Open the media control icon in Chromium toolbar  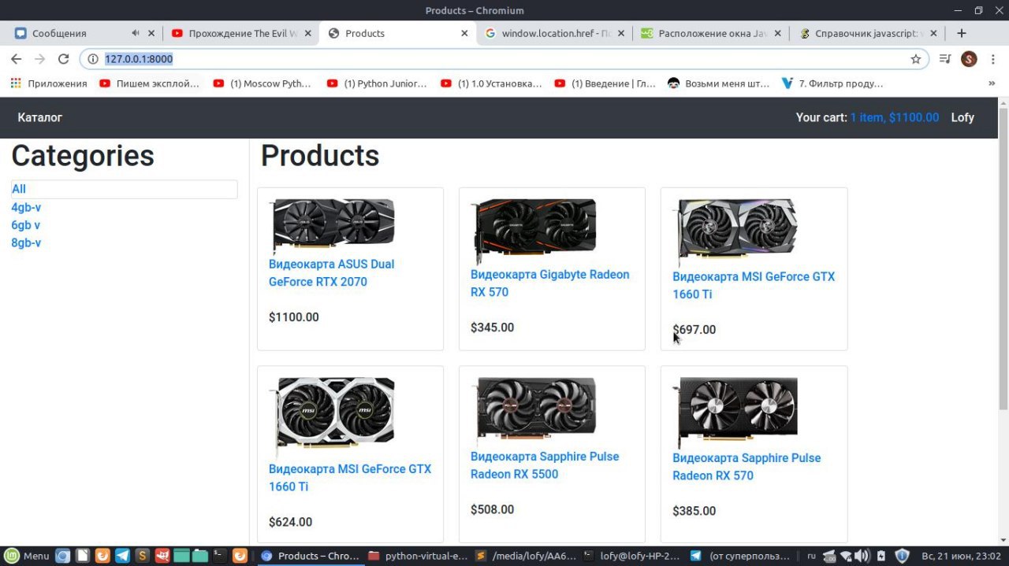click(945, 59)
